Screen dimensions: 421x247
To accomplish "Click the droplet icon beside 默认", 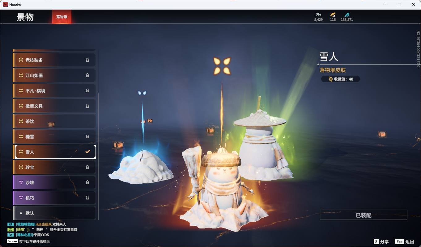I will point(21,213).
